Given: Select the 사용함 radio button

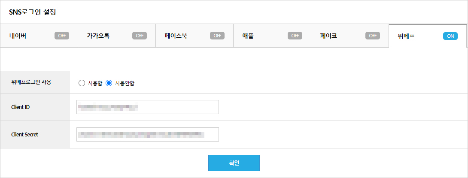Looking at the screenshot, I should click(x=82, y=83).
